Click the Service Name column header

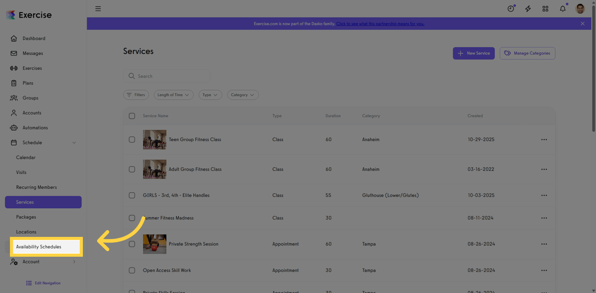(x=155, y=116)
